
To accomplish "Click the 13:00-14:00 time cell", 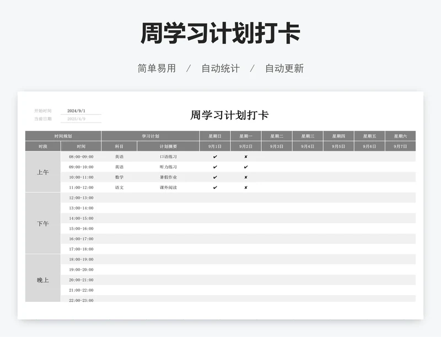I will [81, 208].
